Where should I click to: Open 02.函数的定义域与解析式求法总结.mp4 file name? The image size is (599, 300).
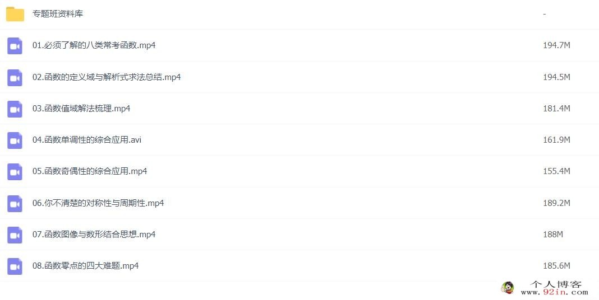(107, 77)
